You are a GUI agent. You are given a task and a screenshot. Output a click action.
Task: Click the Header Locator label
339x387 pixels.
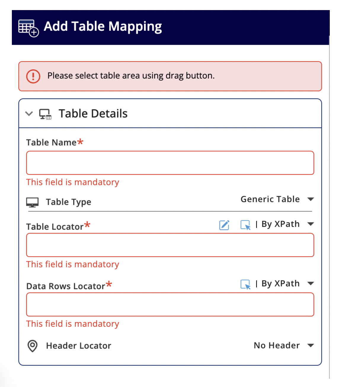point(79,346)
